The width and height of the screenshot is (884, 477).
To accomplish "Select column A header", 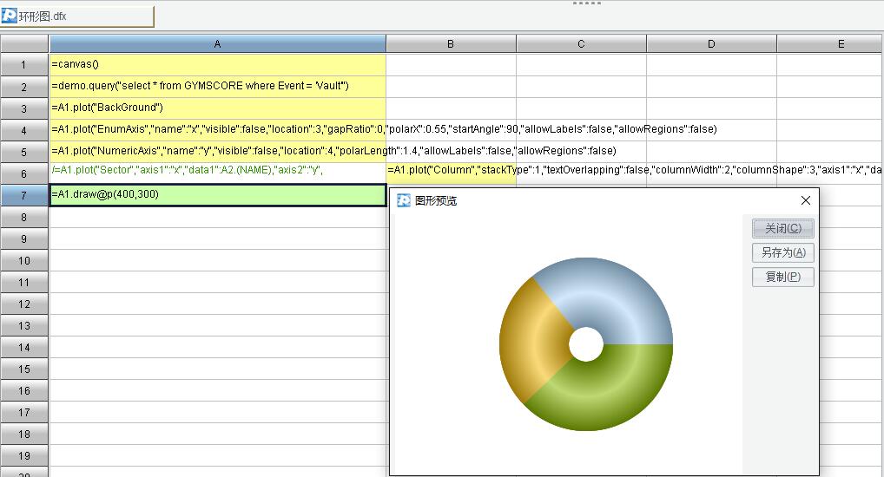I will [x=217, y=43].
